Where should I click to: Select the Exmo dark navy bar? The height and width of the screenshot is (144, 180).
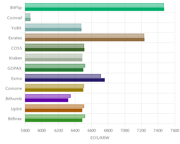[x=65, y=80]
